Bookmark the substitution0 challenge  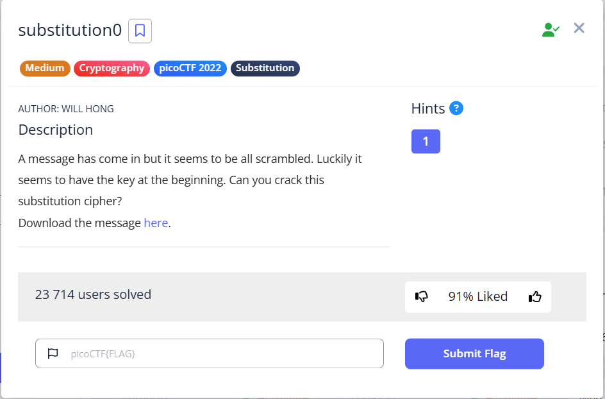tap(140, 31)
